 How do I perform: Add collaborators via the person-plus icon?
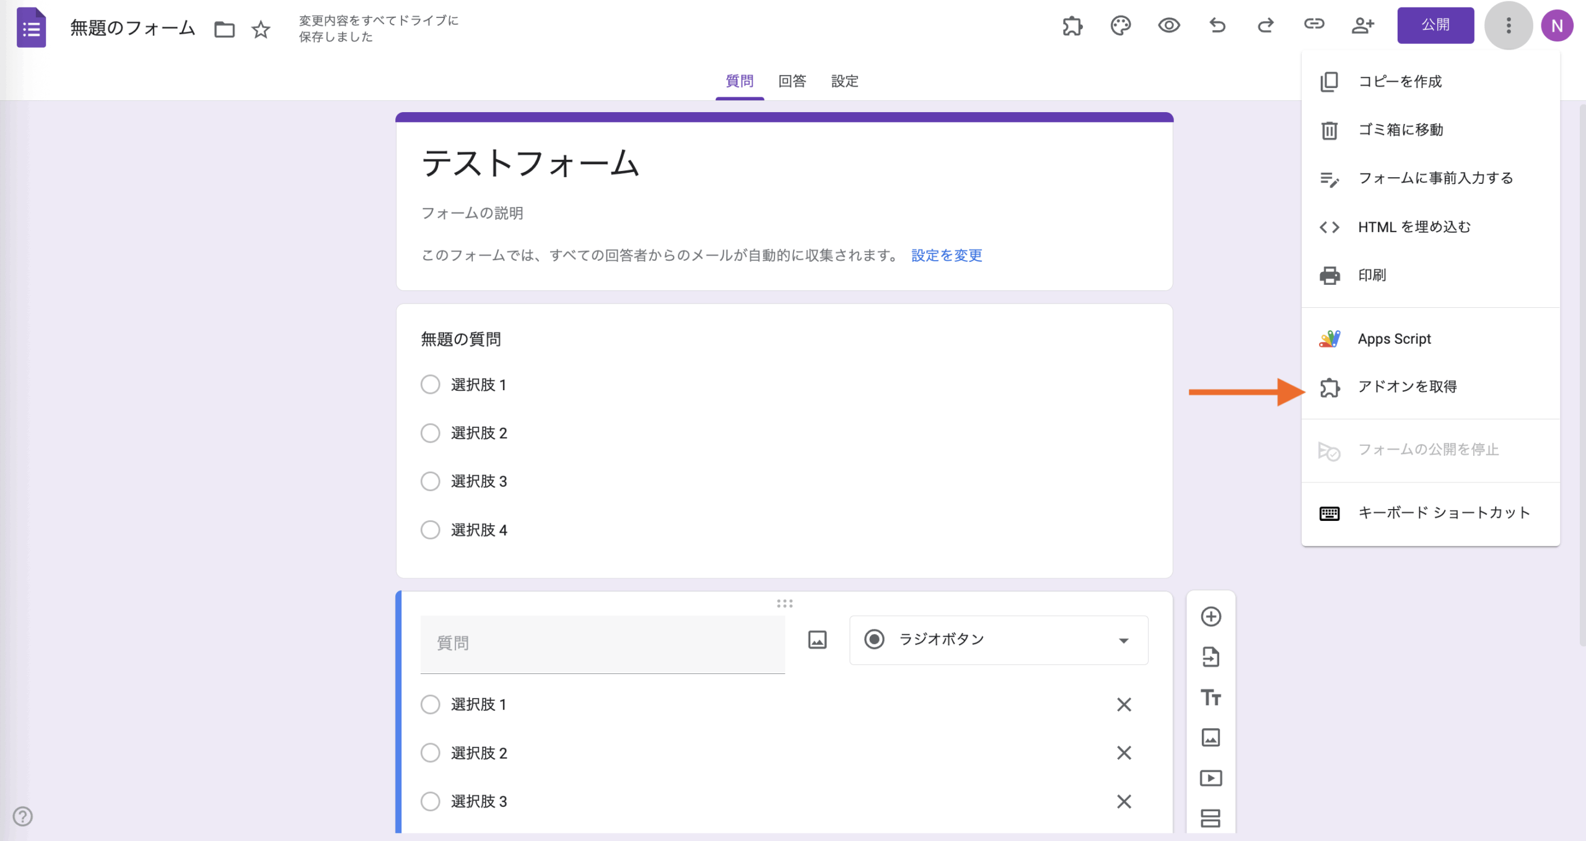1362,25
